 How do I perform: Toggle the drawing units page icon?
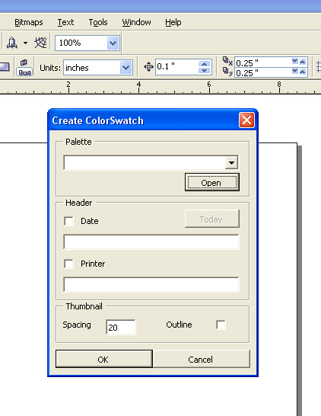[24, 68]
